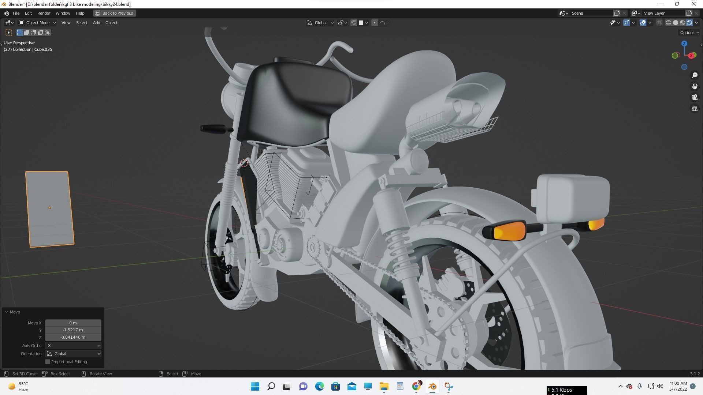
Task: Select Material Preview shading mode
Action: pyautogui.click(x=682, y=23)
